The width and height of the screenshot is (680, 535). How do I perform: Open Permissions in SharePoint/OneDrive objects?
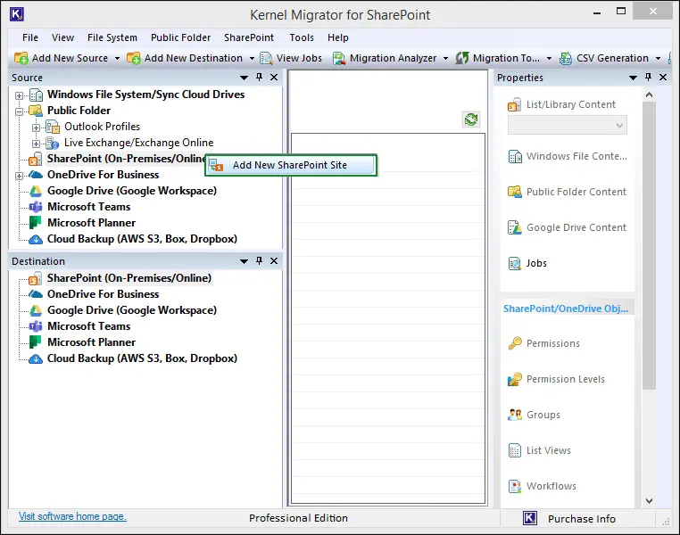[552, 343]
